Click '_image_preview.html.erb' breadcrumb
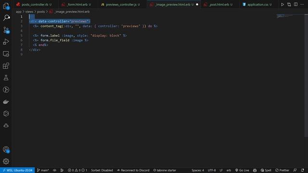The height and width of the screenshot is (173, 308). click(72, 12)
